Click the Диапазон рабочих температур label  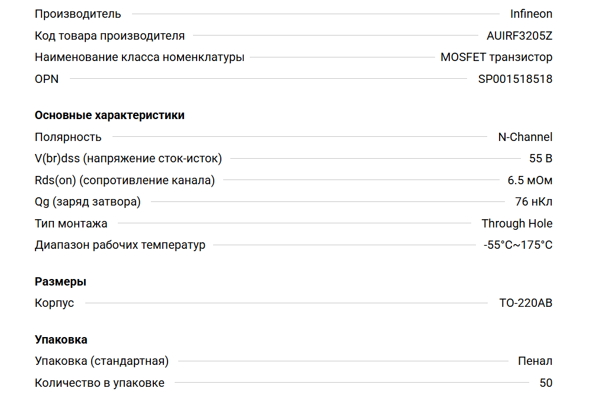120,245
